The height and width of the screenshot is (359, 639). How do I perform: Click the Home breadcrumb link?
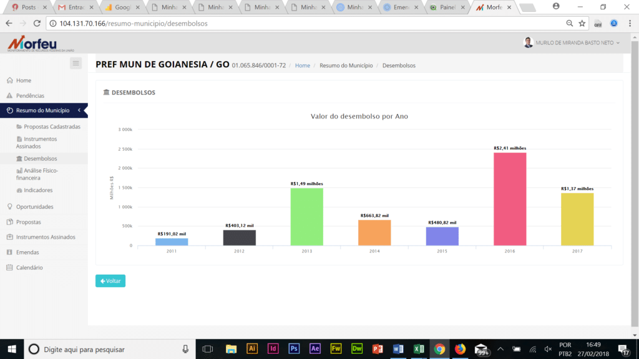pyautogui.click(x=302, y=65)
